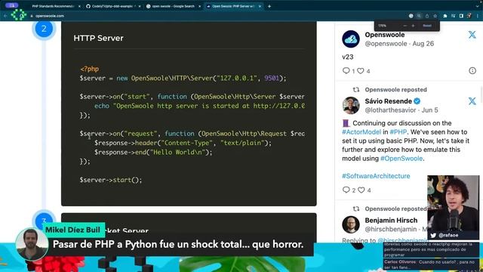Open the Chrome three-dot menu
The height and width of the screenshot is (272, 483).
[478, 16]
